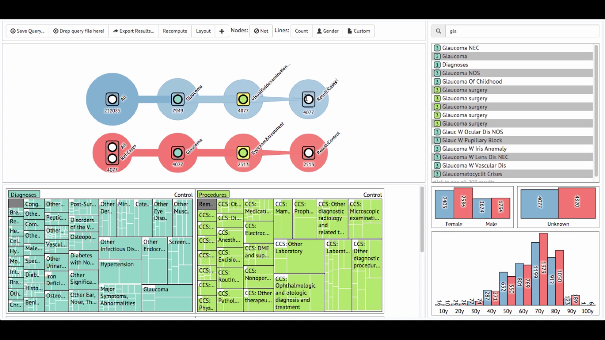The image size is (605, 340).
Task: Click the search input field containing gla
Action: (522, 31)
